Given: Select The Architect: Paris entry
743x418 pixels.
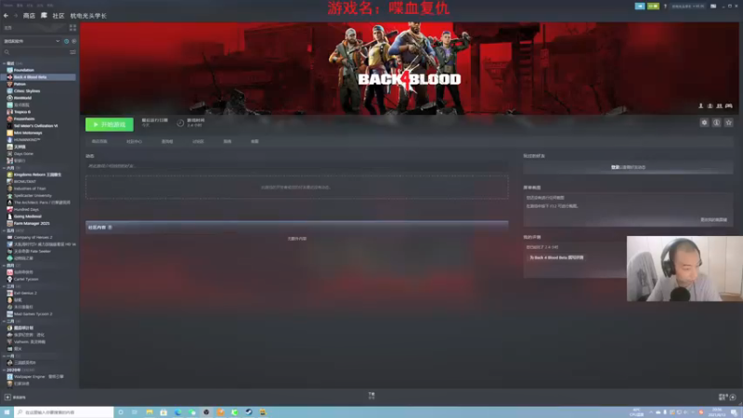Looking at the screenshot, I should (x=40, y=202).
